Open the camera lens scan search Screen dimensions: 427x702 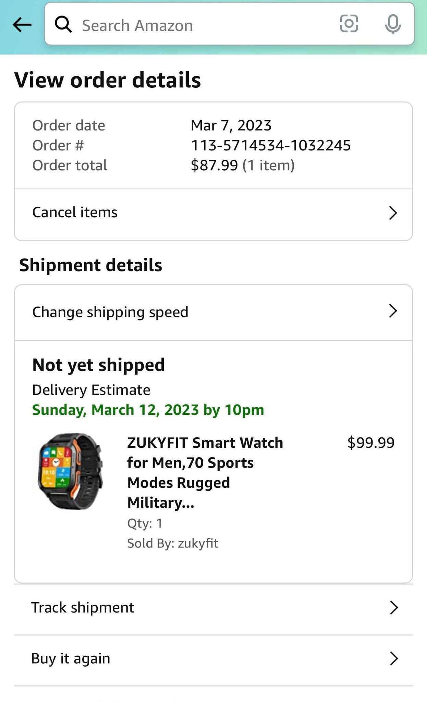[349, 24]
